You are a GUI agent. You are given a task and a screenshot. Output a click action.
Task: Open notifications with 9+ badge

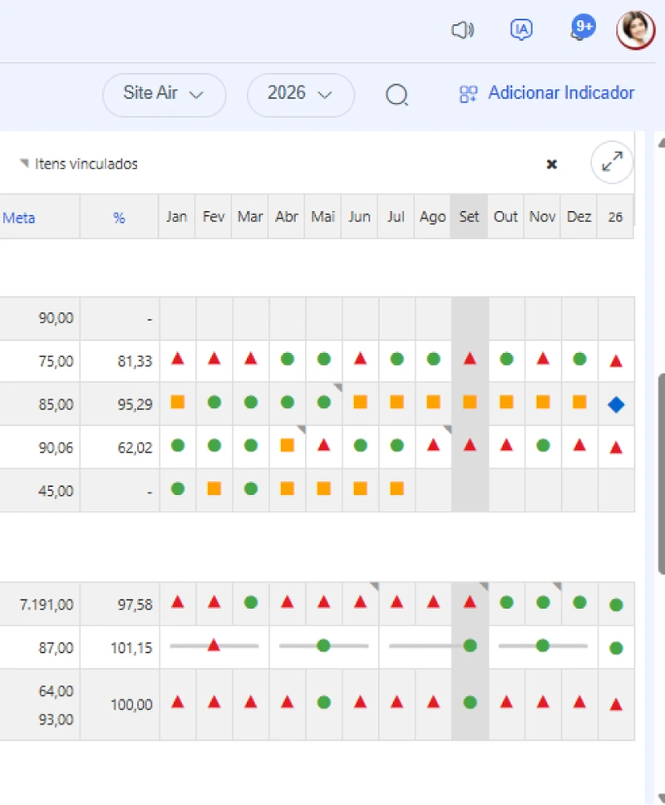pyautogui.click(x=583, y=27)
